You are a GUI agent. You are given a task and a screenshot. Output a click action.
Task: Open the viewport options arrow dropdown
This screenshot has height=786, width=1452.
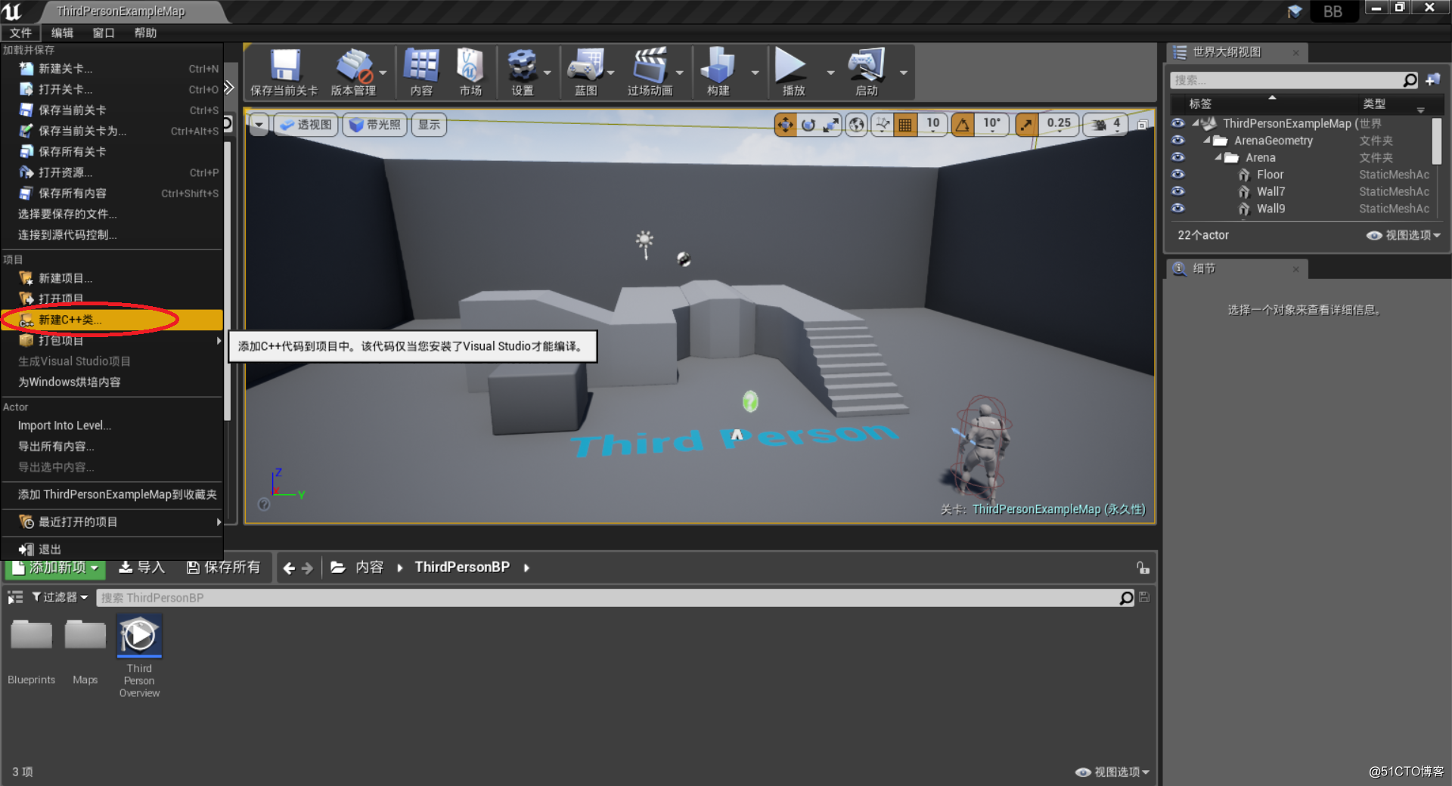pyautogui.click(x=259, y=125)
